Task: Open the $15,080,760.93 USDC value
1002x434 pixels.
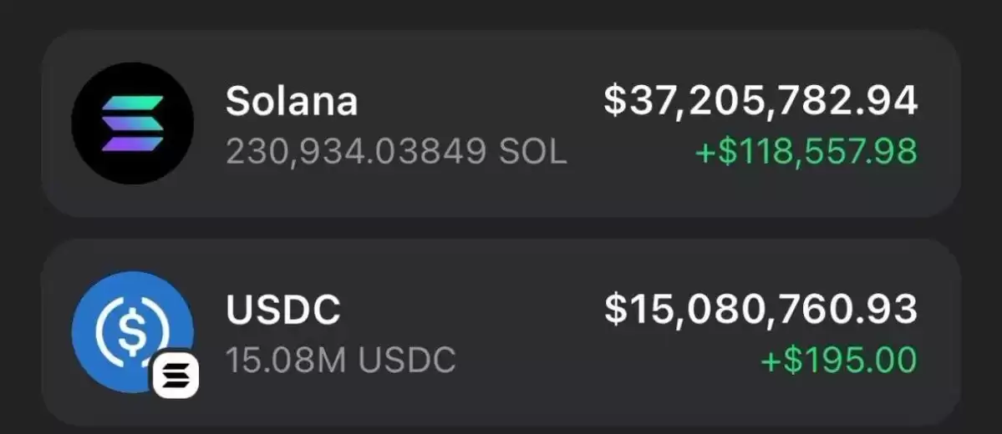Action: (x=761, y=310)
